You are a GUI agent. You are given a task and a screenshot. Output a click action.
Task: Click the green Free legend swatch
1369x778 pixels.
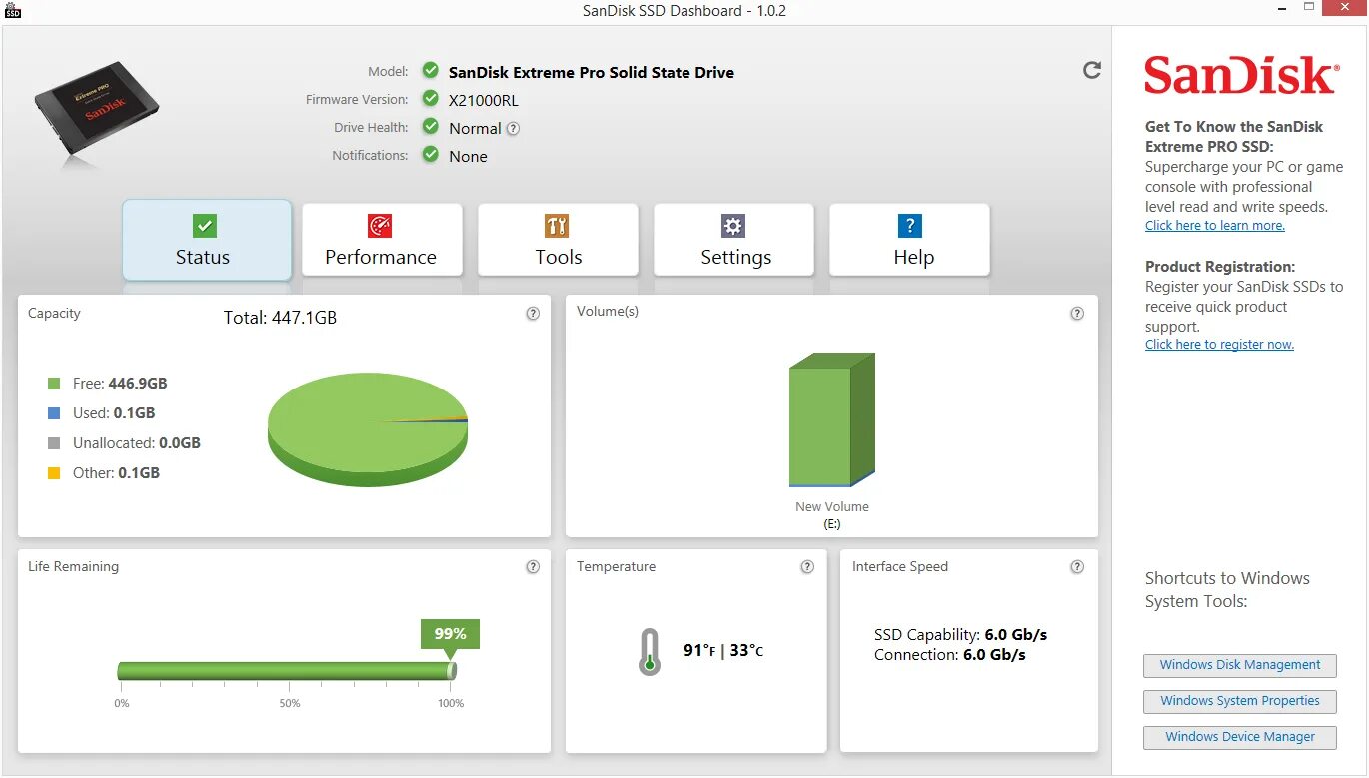click(x=54, y=384)
